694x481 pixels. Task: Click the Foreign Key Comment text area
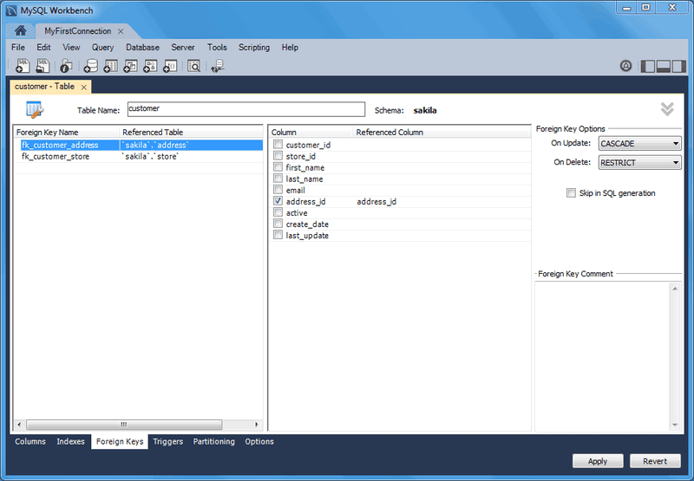pos(603,356)
